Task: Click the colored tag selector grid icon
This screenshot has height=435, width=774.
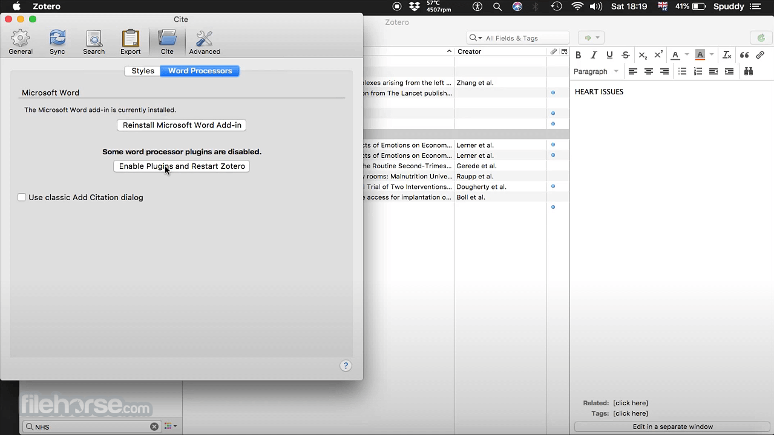Action: point(168,427)
